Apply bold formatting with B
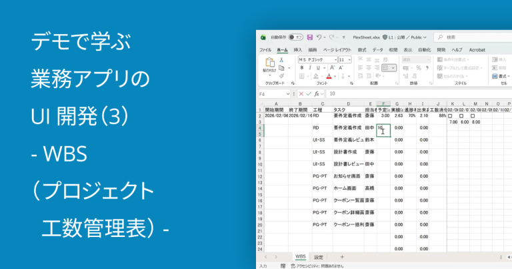This screenshot has width=512, height=269. click(x=302, y=67)
